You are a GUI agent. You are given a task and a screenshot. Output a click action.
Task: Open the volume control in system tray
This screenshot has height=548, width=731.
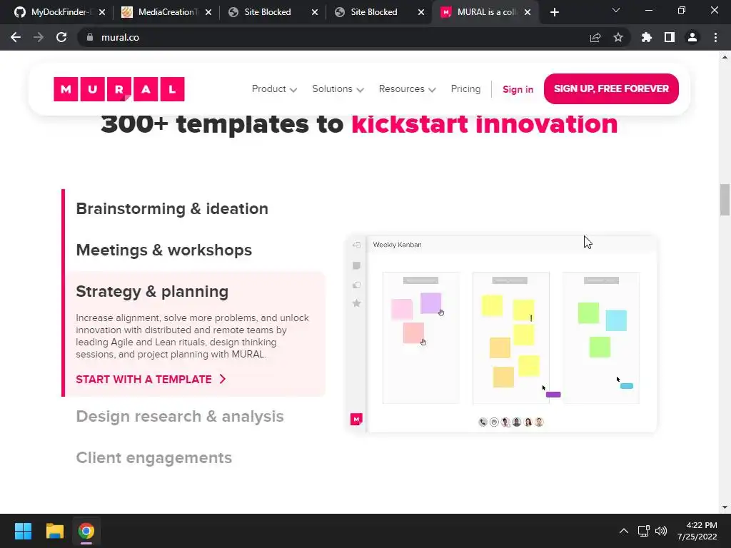pos(661,531)
